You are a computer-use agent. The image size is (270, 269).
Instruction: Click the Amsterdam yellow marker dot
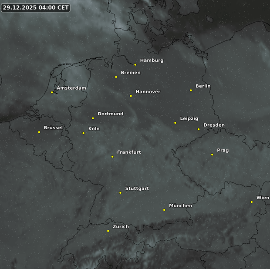coord(52,92)
